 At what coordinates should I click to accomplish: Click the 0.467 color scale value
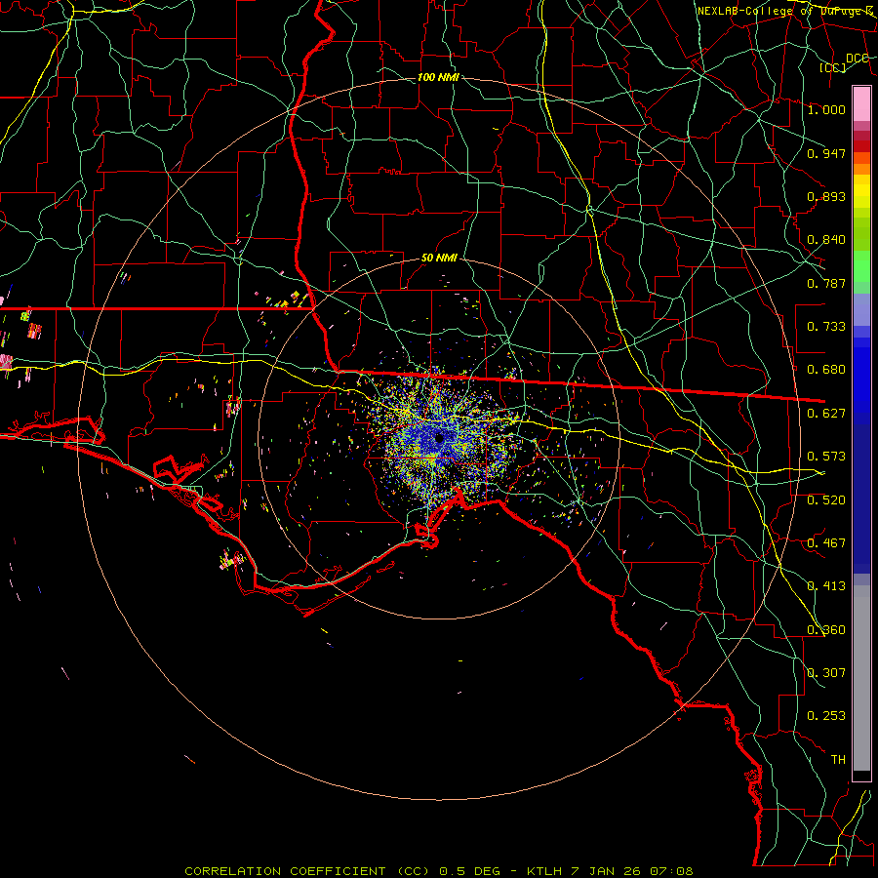click(826, 543)
